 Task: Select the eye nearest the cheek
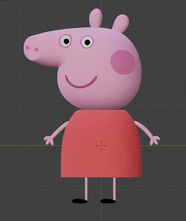pyautogui.click(x=87, y=42)
